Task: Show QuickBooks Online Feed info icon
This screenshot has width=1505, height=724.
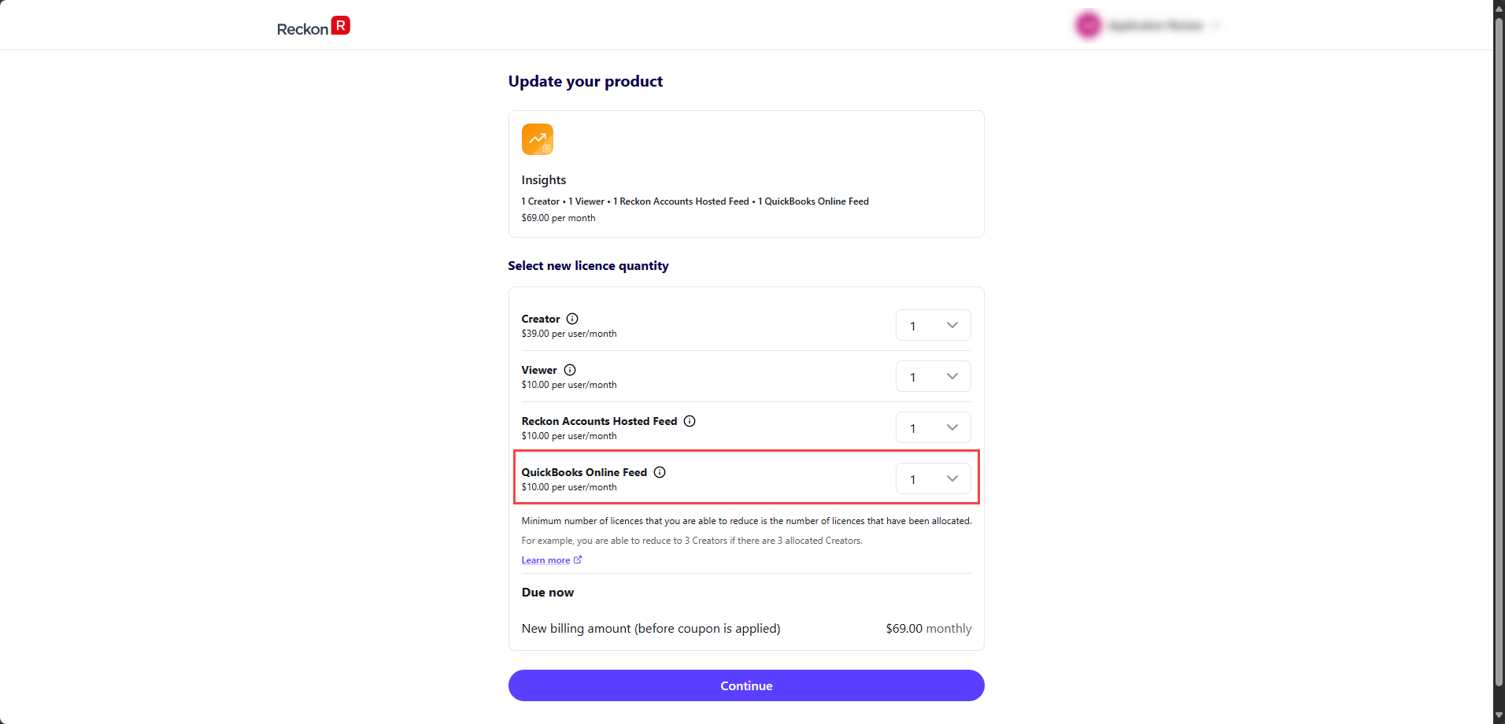Action: (x=660, y=472)
